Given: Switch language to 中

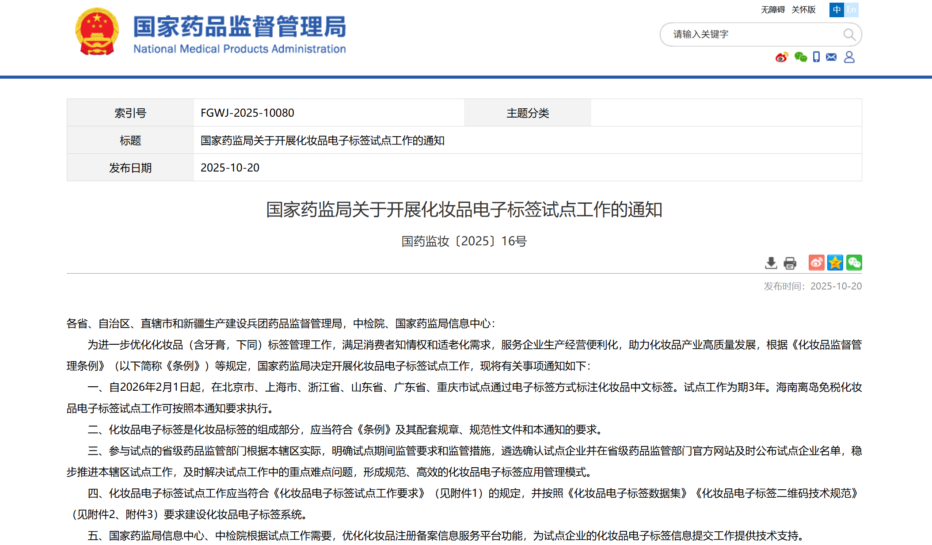Looking at the screenshot, I should tap(837, 10).
